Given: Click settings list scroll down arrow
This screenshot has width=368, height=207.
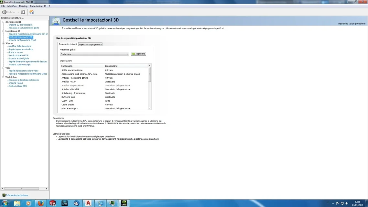Looking at the screenshot, I should (149, 108).
